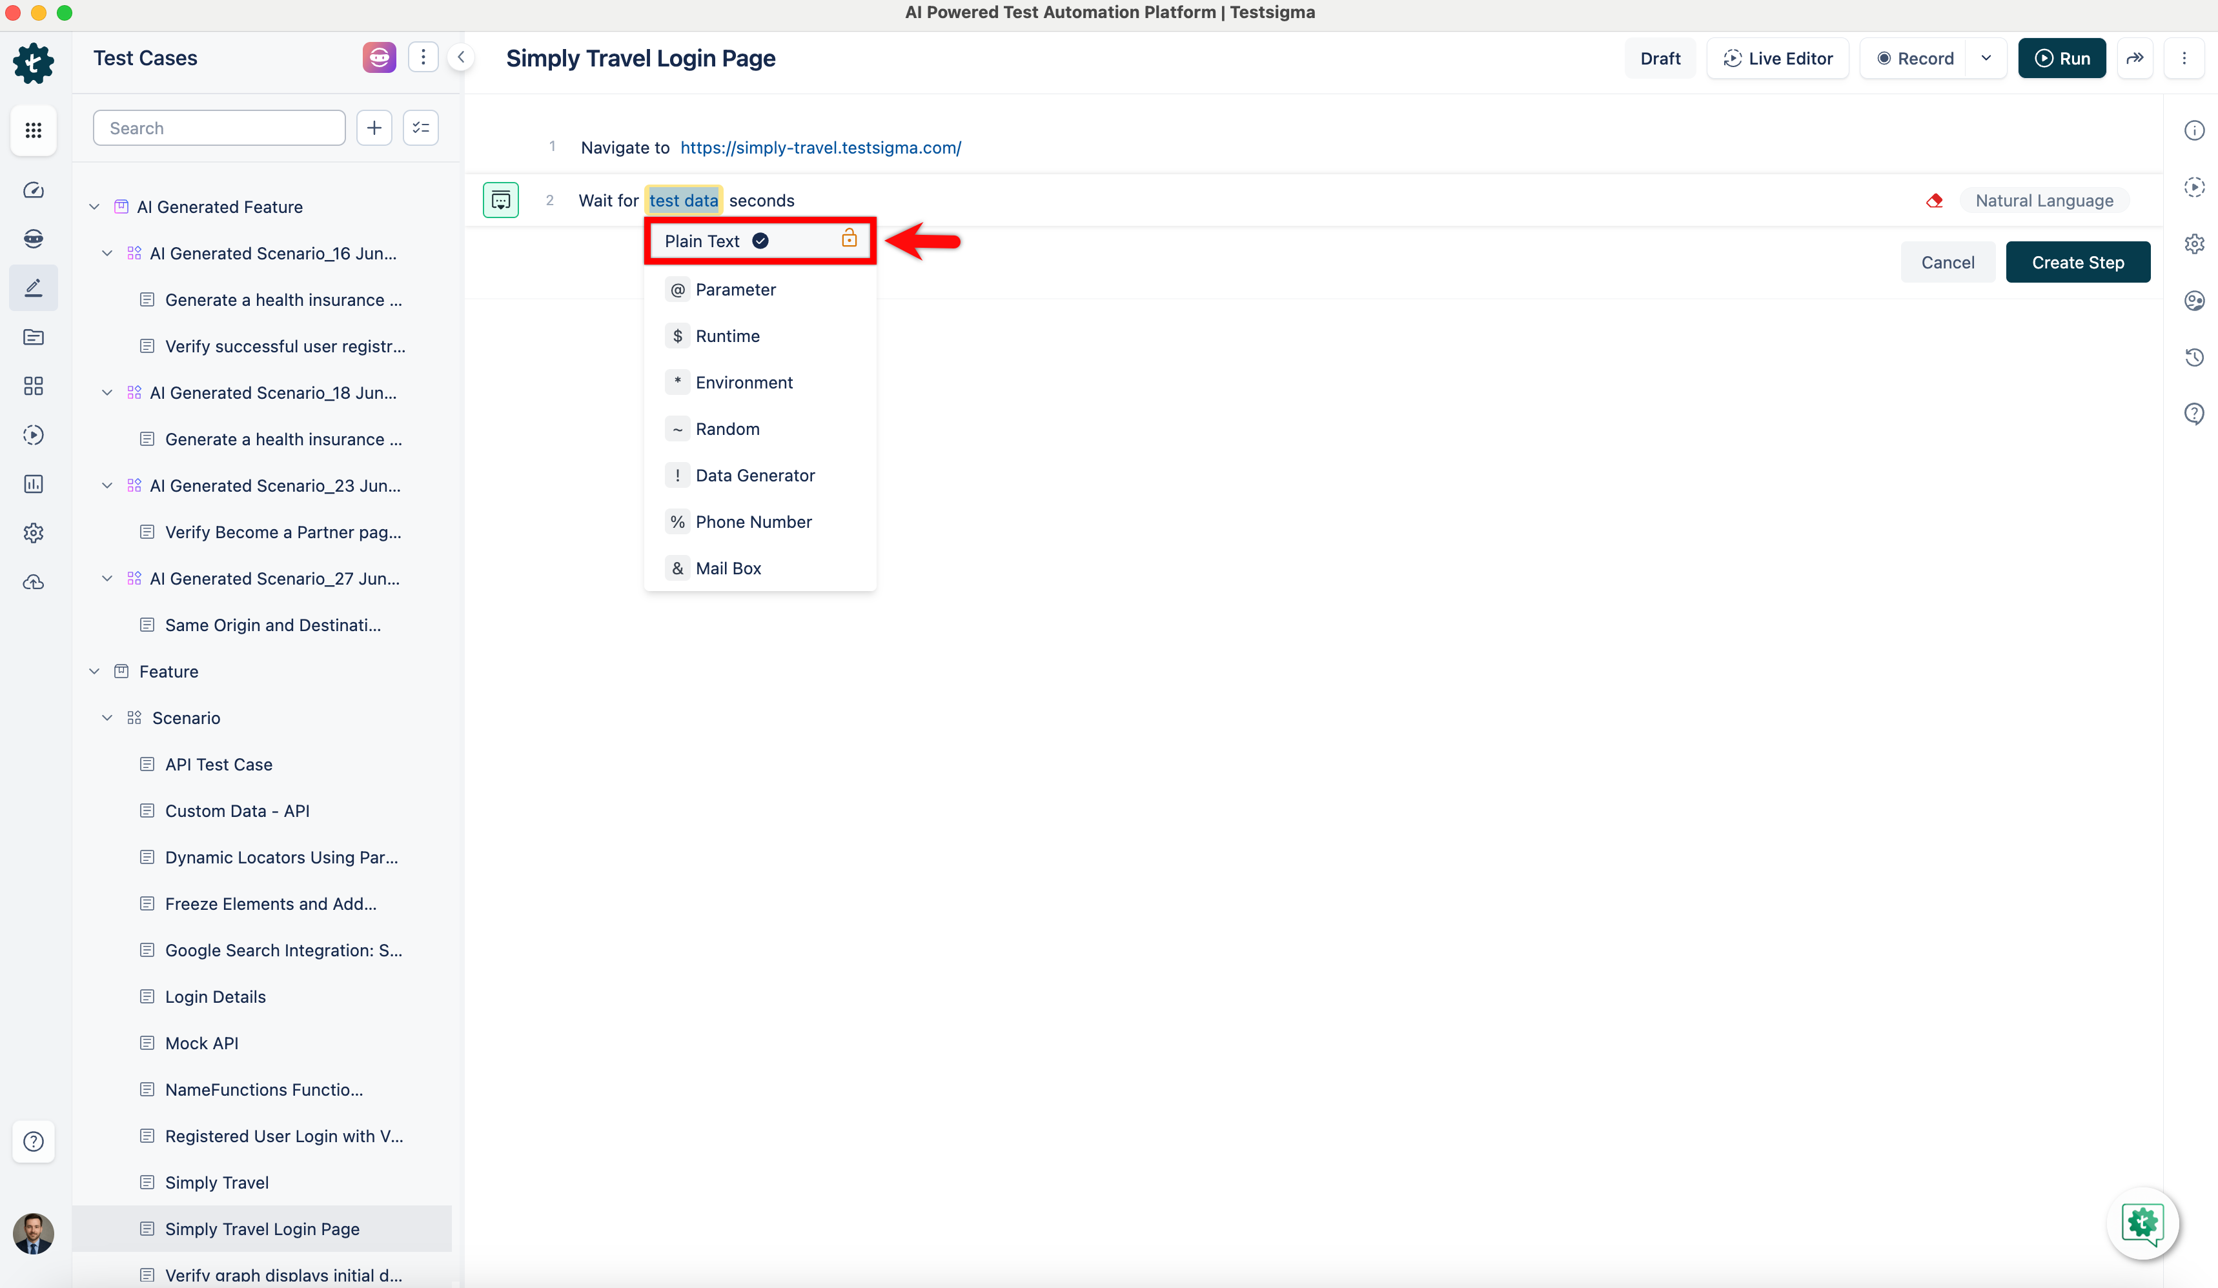Click the Search test cases field
Image resolution: width=2218 pixels, height=1288 pixels.
[219, 128]
